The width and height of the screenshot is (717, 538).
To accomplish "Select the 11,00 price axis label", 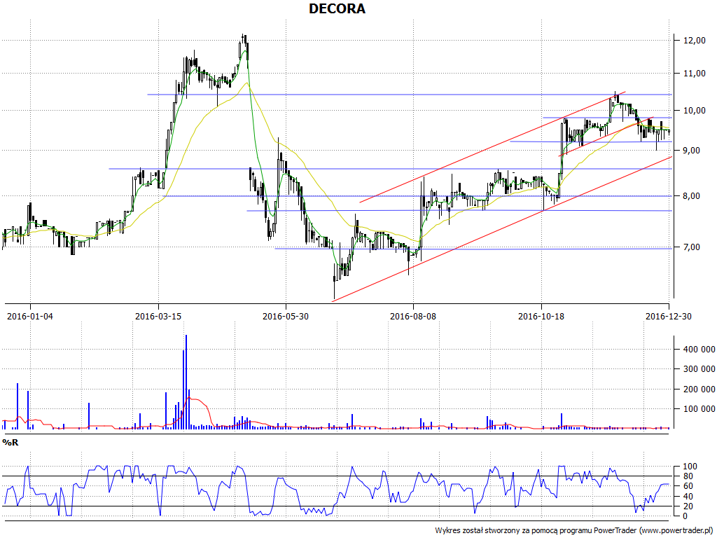I will point(694,73).
